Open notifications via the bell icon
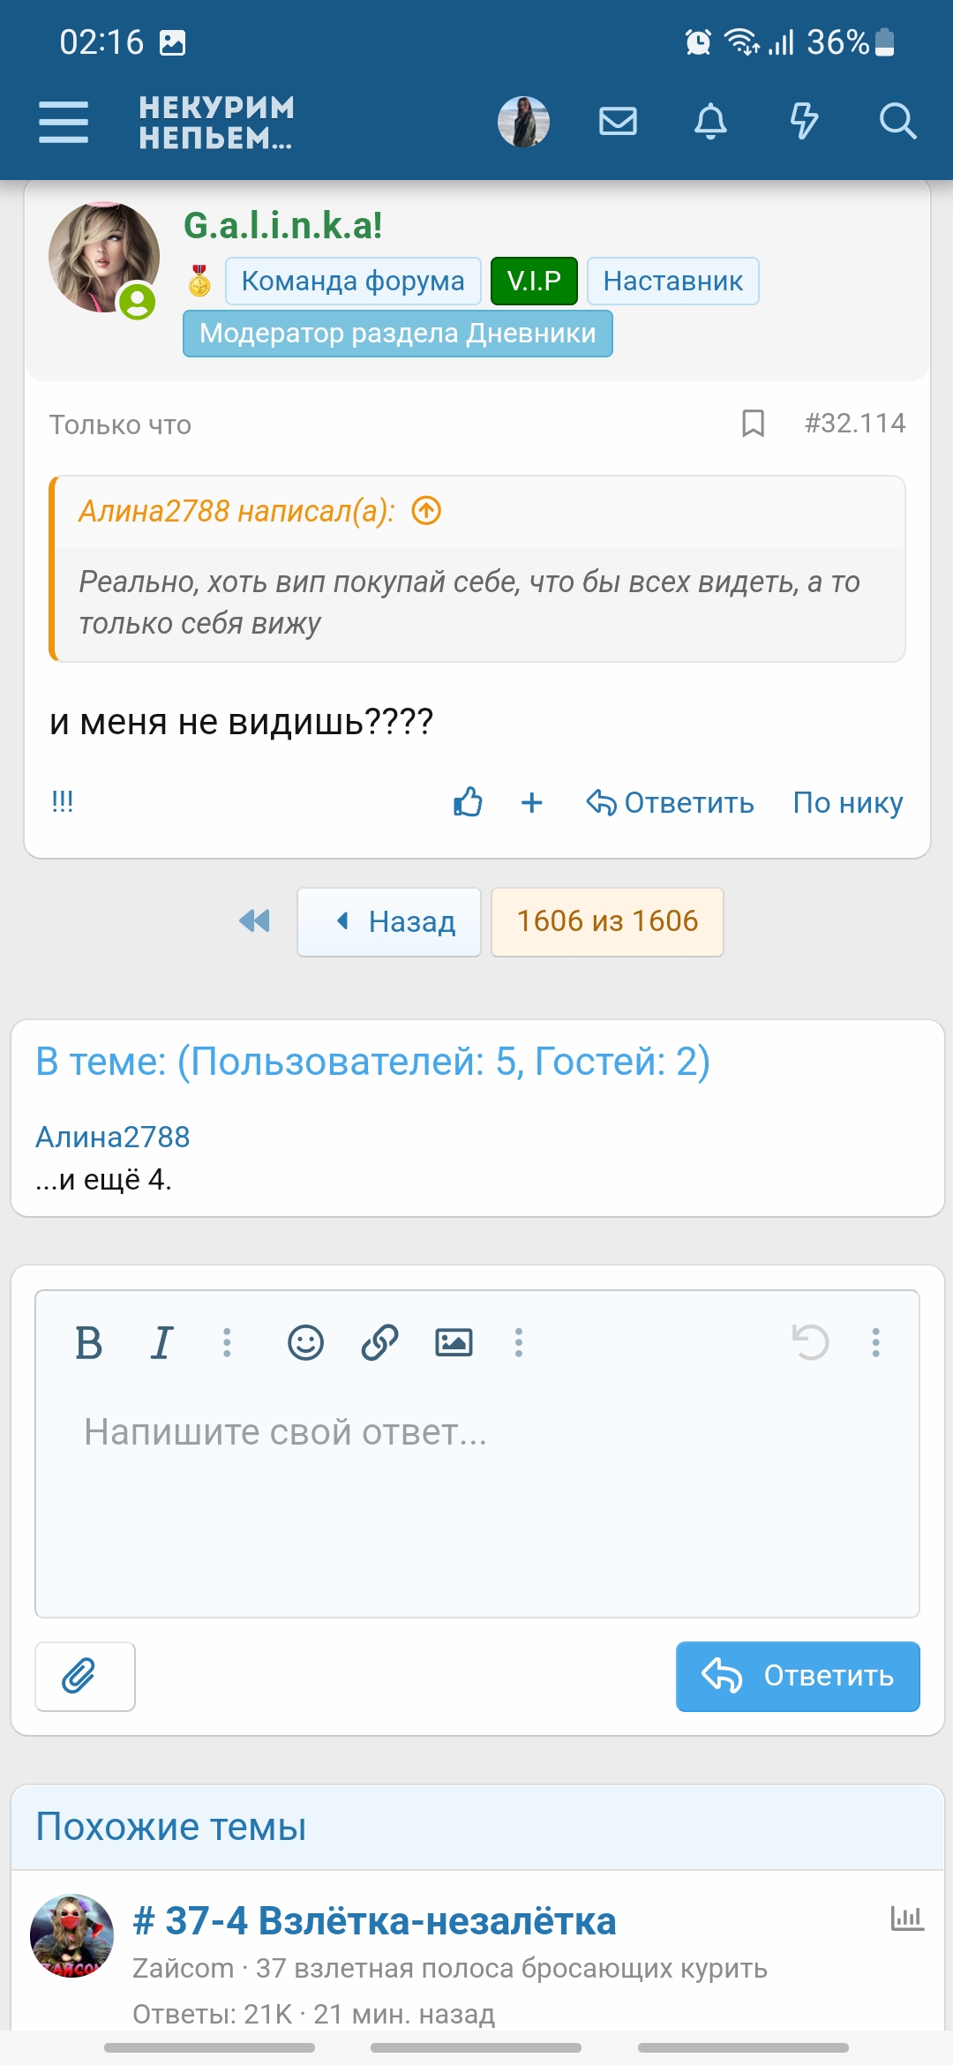The height and width of the screenshot is (2065, 953). pyautogui.click(x=710, y=123)
